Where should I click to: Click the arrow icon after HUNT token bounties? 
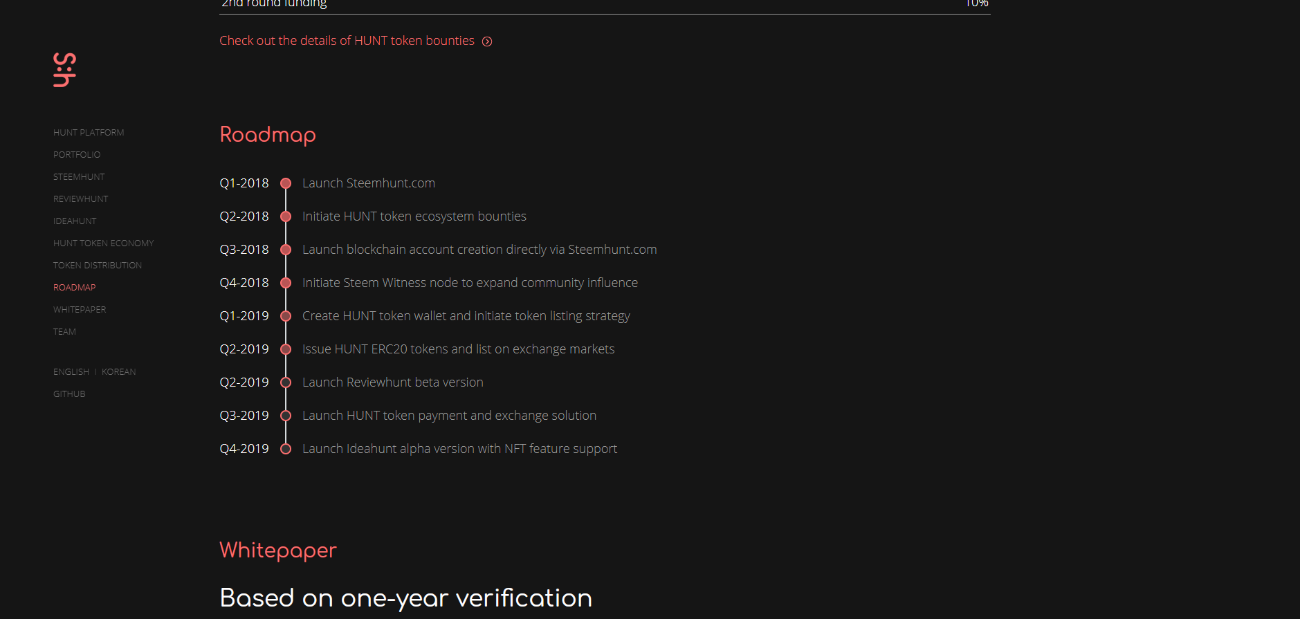[487, 41]
